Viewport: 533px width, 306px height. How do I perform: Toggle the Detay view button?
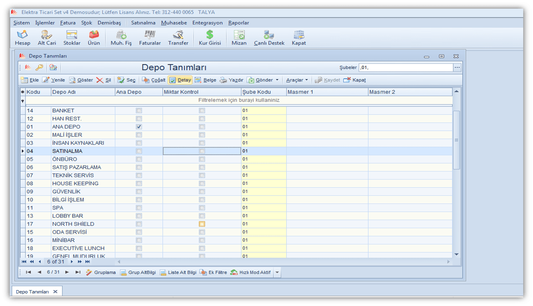pos(180,80)
